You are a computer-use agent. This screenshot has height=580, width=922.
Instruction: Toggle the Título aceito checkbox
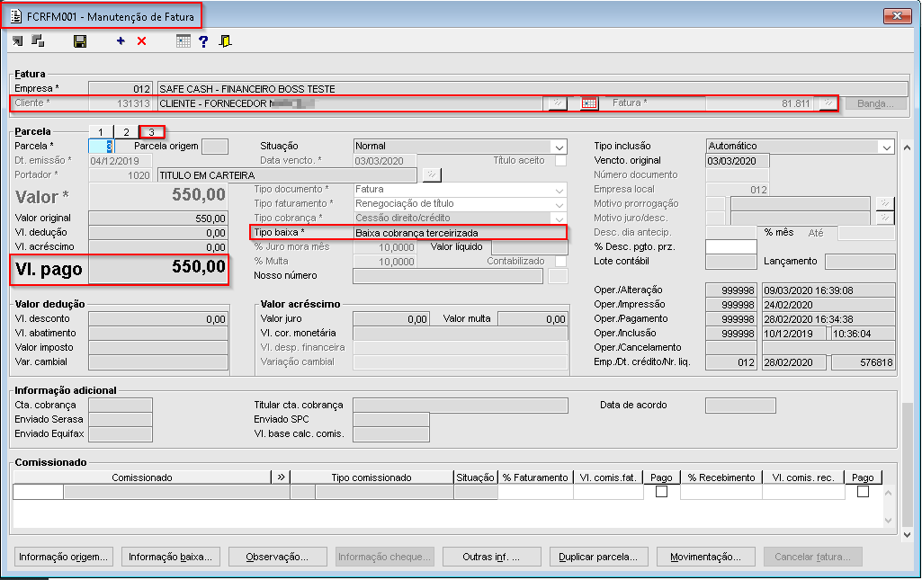click(561, 160)
